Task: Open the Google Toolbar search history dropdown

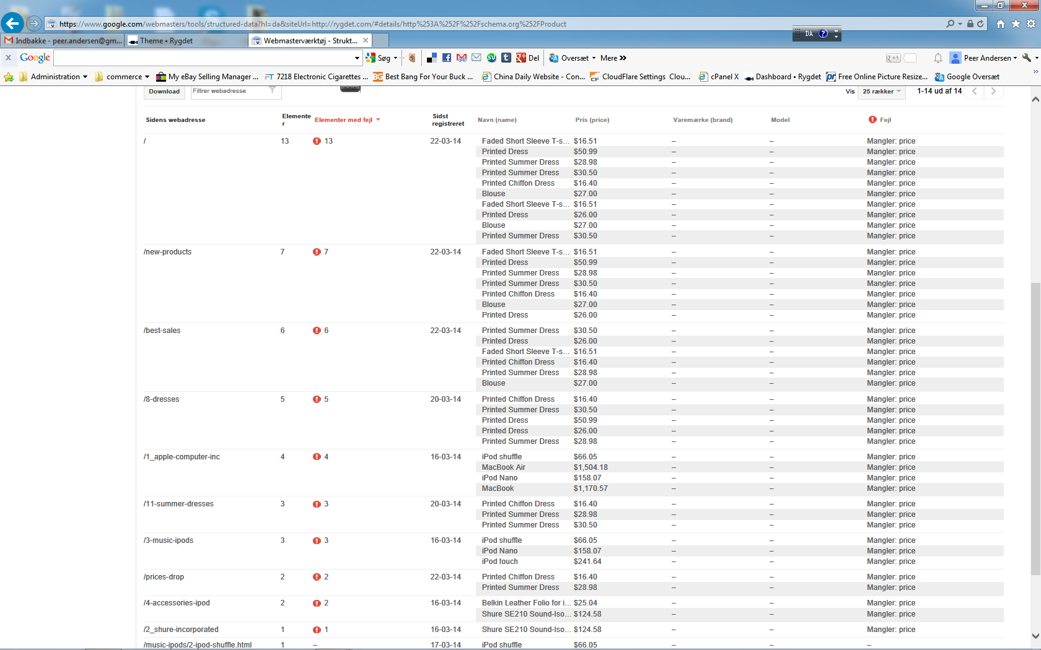Action: click(357, 58)
